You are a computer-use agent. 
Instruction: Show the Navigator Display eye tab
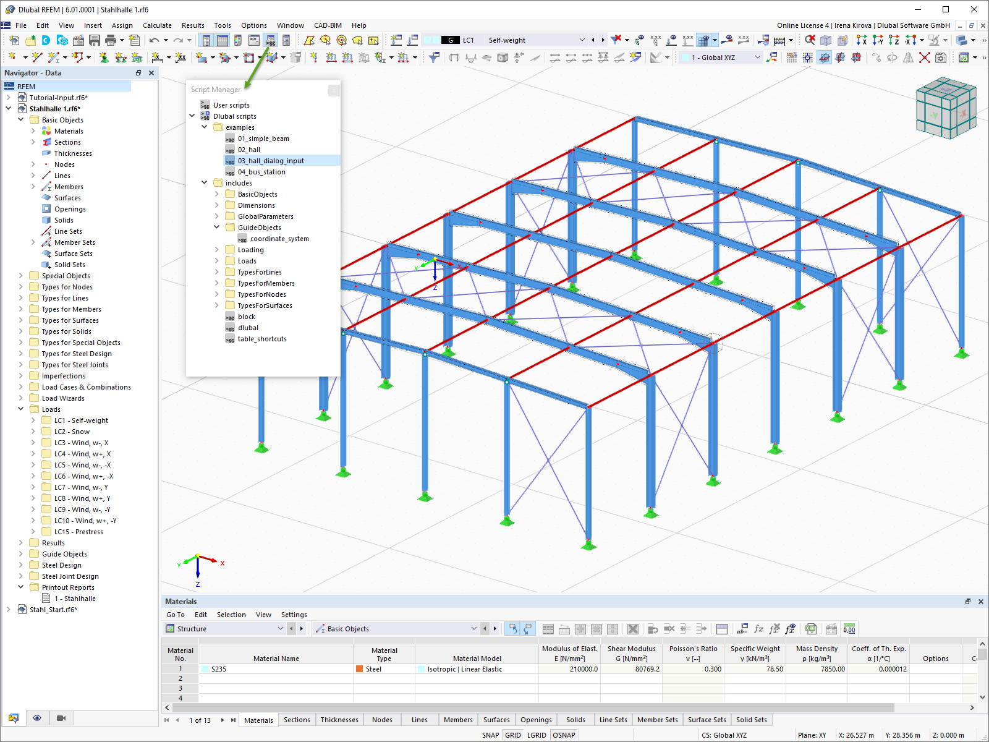pyautogui.click(x=37, y=718)
